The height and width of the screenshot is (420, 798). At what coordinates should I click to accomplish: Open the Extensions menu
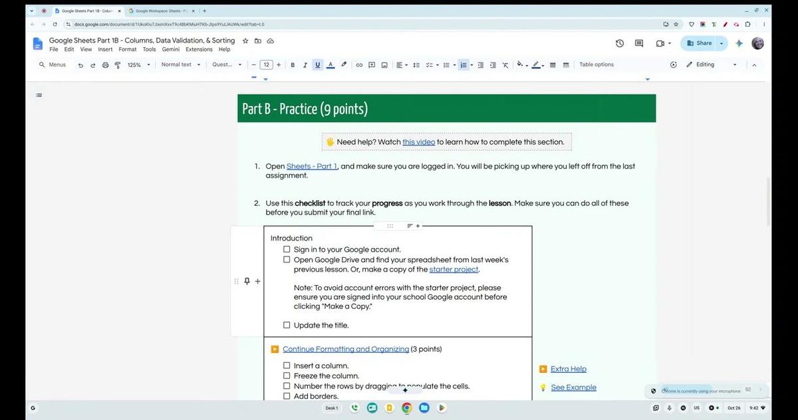tap(199, 49)
